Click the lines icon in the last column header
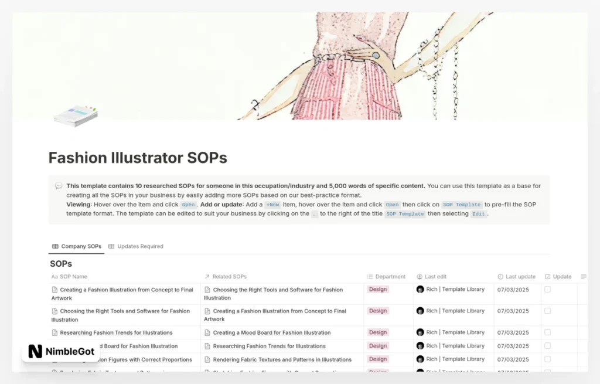Image resolution: width=600 pixels, height=384 pixels. click(584, 276)
